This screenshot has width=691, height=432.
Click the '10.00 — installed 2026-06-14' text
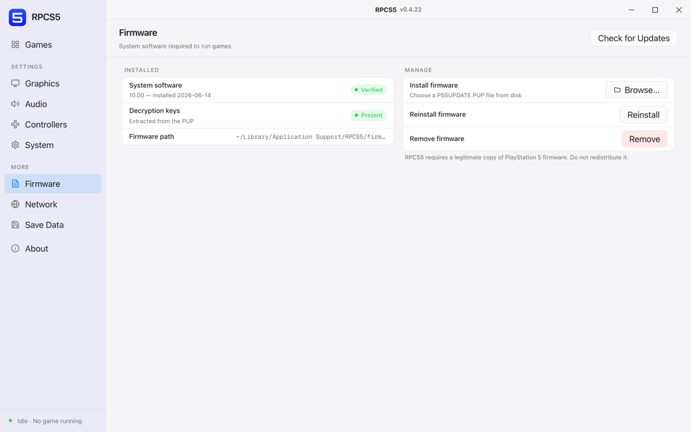(x=170, y=95)
